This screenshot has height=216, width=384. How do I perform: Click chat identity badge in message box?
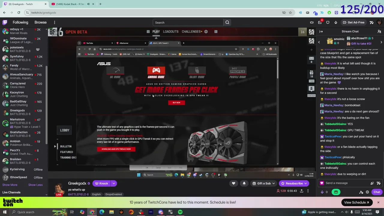322,183
